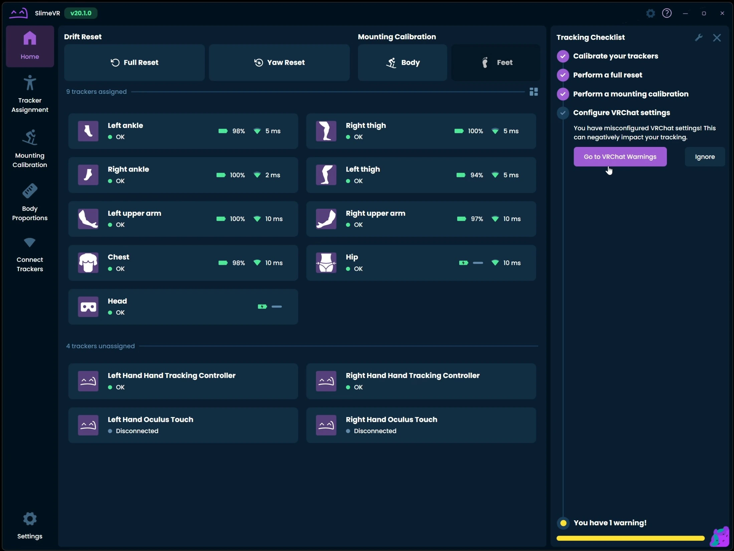Click the Ignore button
734x551 pixels.
pyautogui.click(x=705, y=157)
